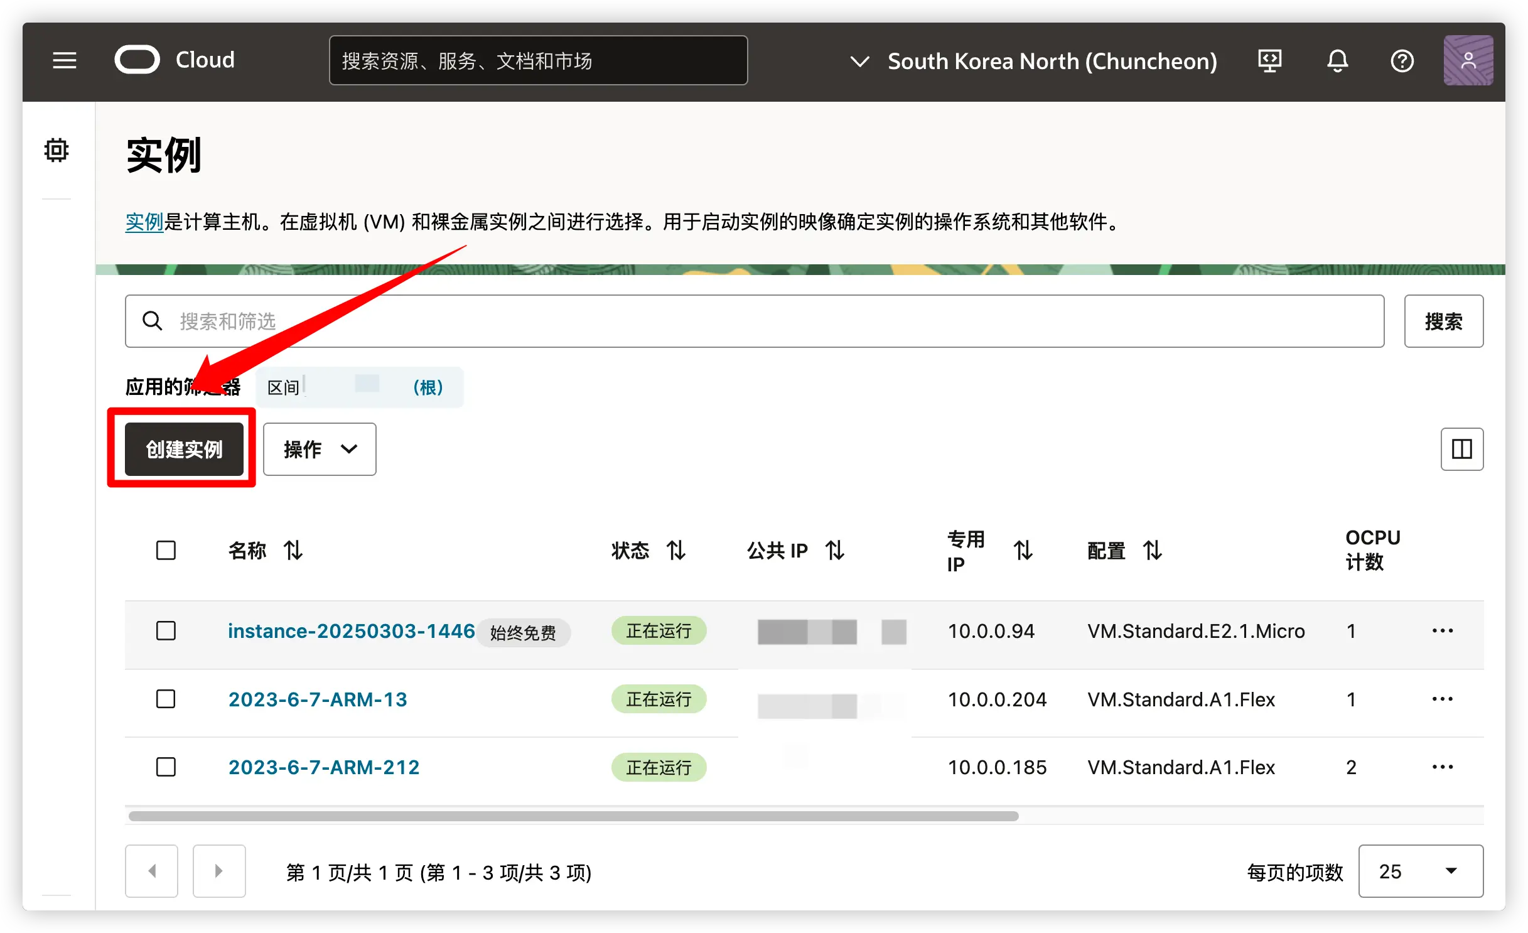Click the compute chip sidebar icon
Viewport: 1528px width, 933px height.
(x=56, y=151)
